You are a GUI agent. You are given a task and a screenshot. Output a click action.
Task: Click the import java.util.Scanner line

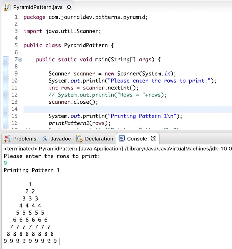62,31
